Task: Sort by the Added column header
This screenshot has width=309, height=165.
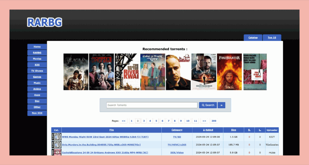Action: (208, 130)
